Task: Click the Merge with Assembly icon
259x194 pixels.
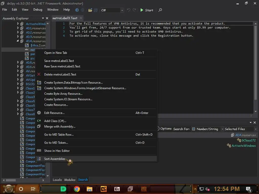Action: pos(39,127)
